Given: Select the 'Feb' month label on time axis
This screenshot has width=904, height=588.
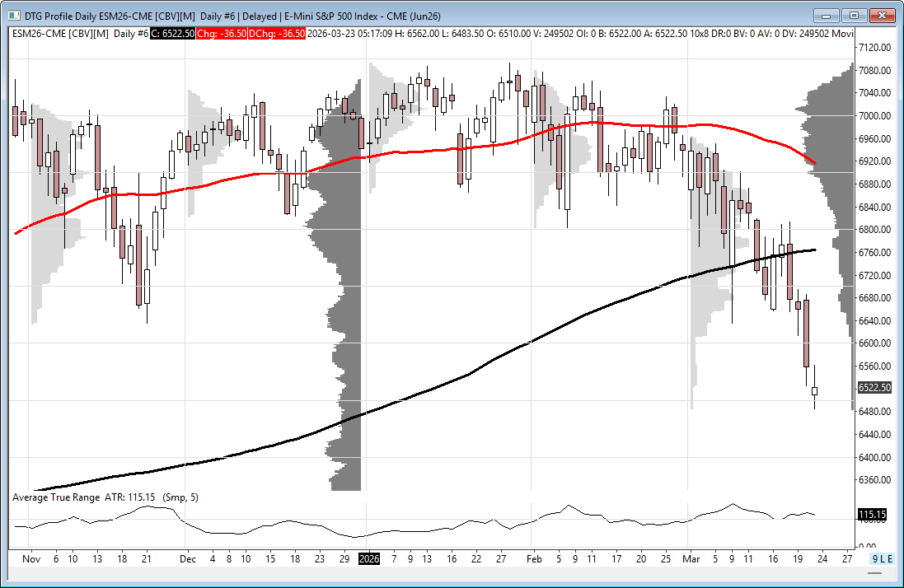Looking at the screenshot, I should click(x=533, y=558).
